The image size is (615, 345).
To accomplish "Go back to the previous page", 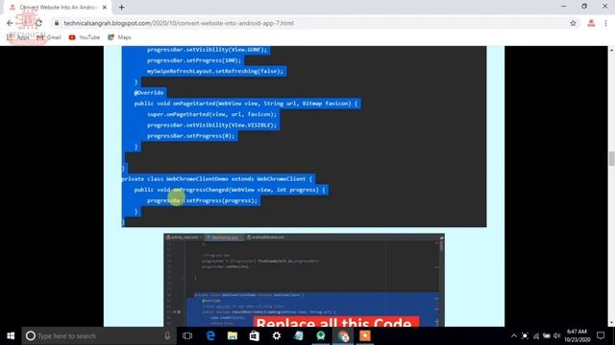I will click(x=10, y=23).
